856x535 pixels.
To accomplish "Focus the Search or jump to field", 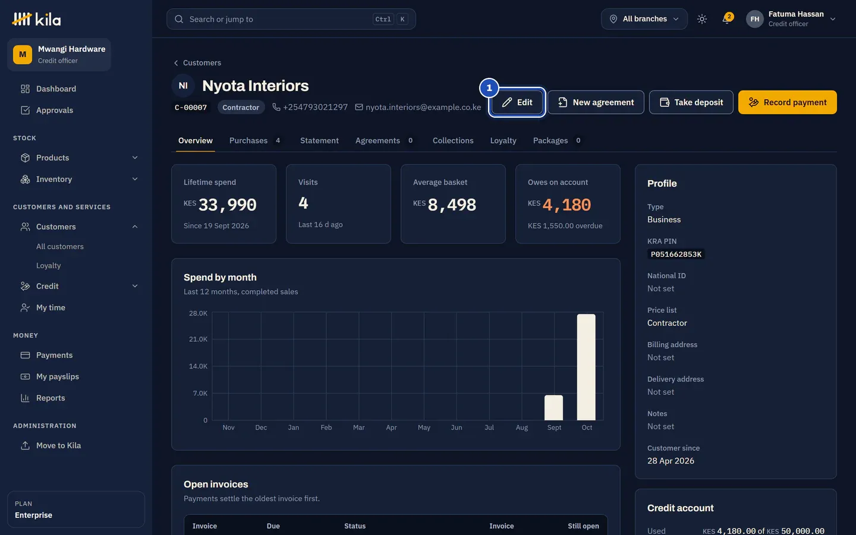I will point(291,19).
